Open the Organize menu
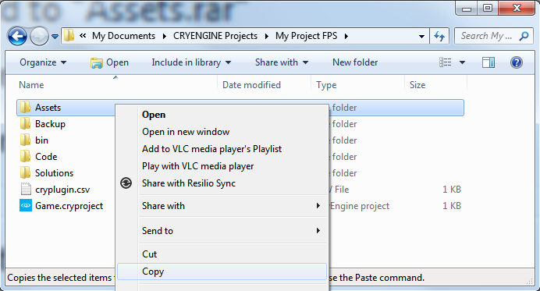 pyautogui.click(x=43, y=62)
